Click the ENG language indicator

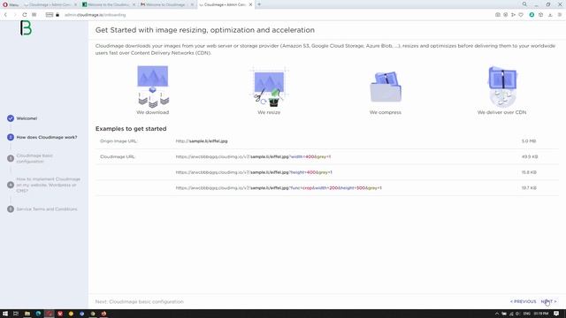click(x=527, y=314)
